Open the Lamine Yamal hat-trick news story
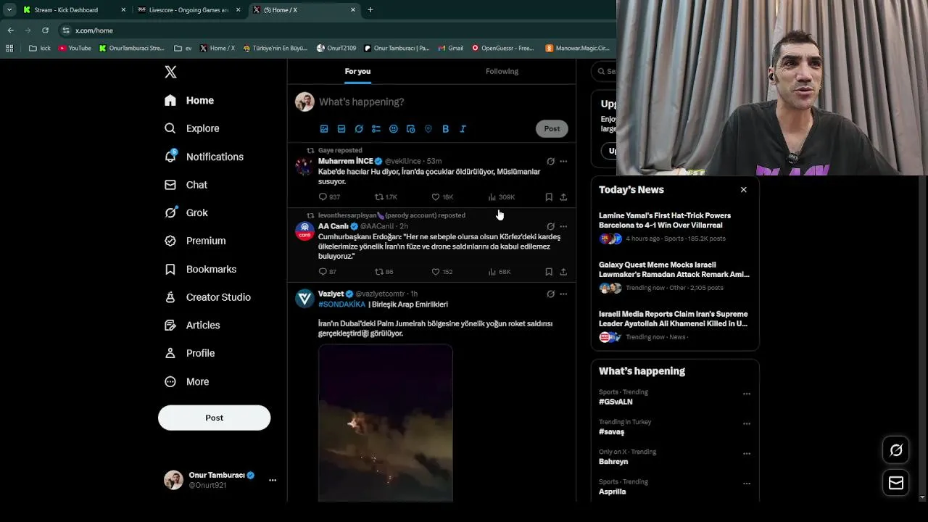This screenshot has width=928, height=522. click(x=674, y=227)
